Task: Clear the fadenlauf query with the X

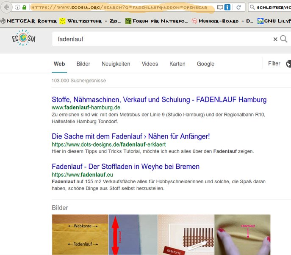Action: point(275,39)
